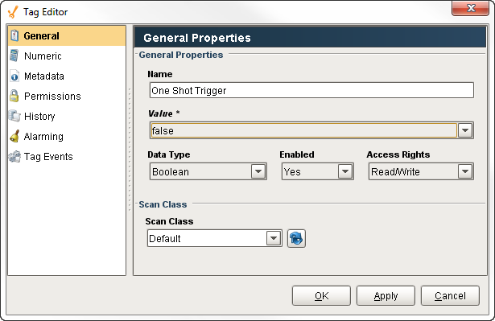The image size is (495, 321).
Task: Confirm with the OK button
Action: click(x=321, y=296)
